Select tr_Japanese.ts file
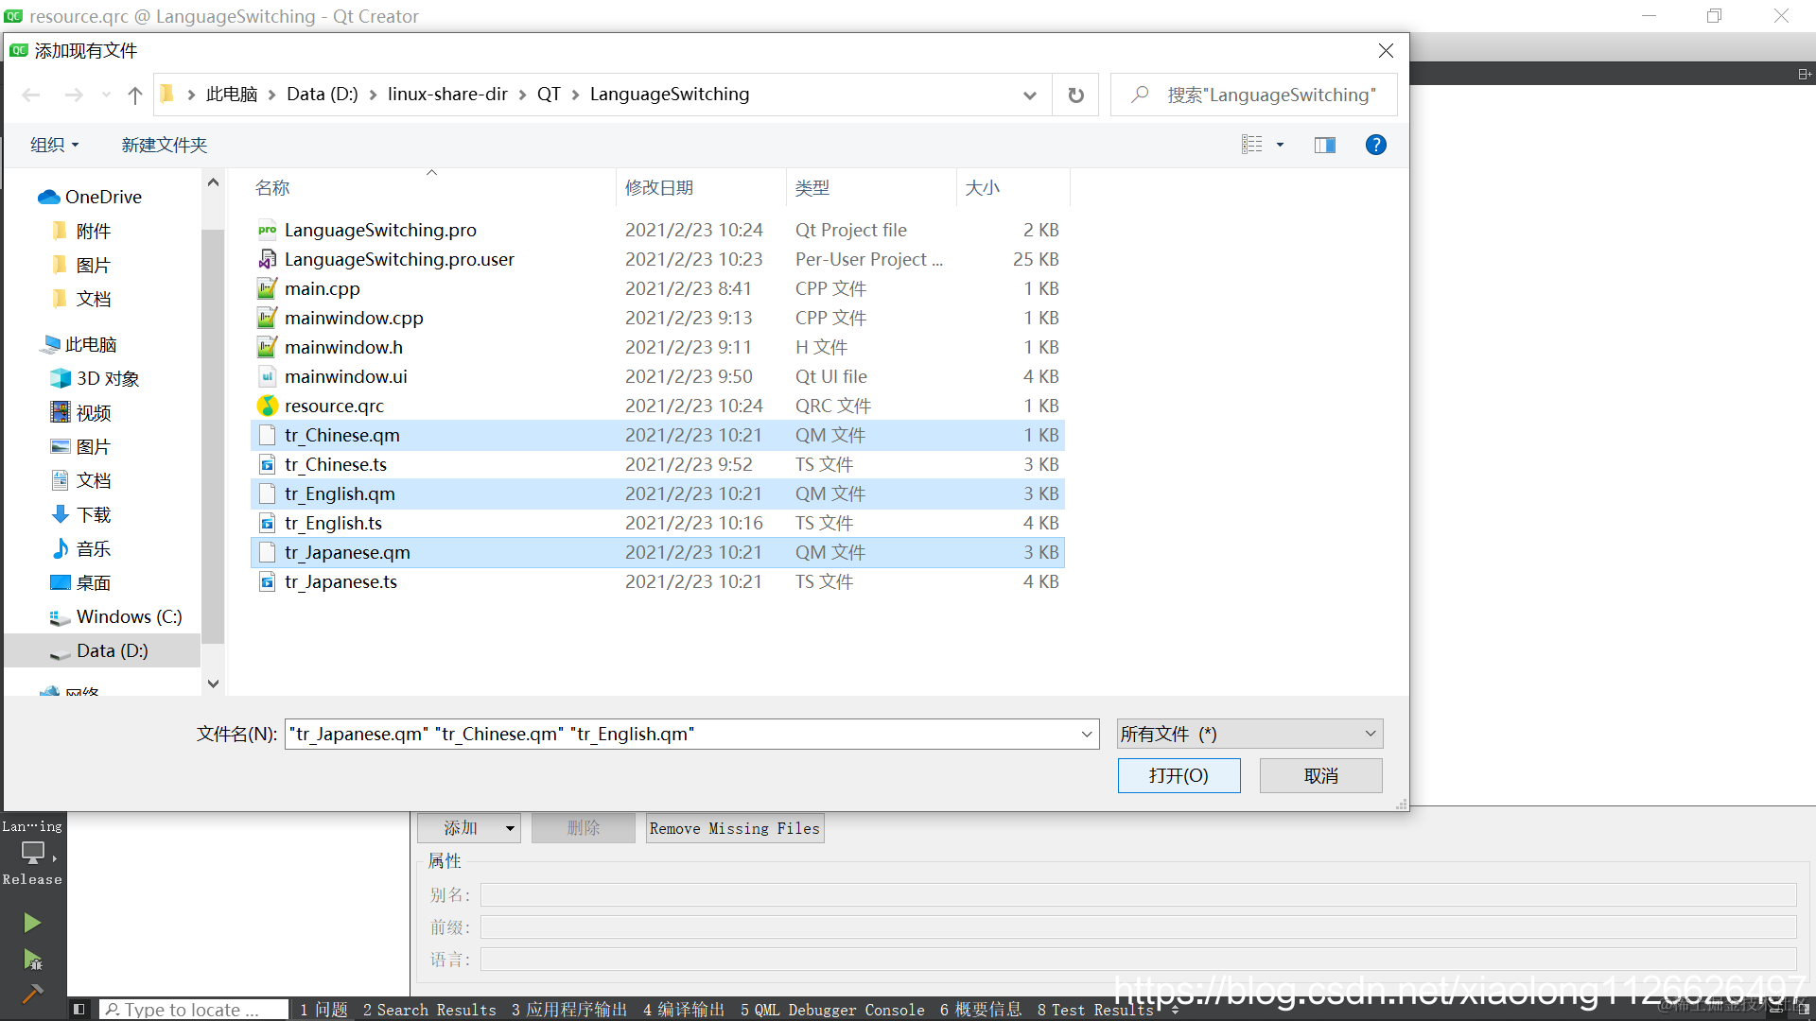Image resolution: width=1816 pixels, height=1021 pixels. click(657, 581)
